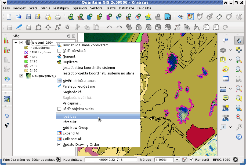Viewport: 246px width, 165px height.
Task: Choose Noņemt to remove the layer
Action: pos(98,56)
